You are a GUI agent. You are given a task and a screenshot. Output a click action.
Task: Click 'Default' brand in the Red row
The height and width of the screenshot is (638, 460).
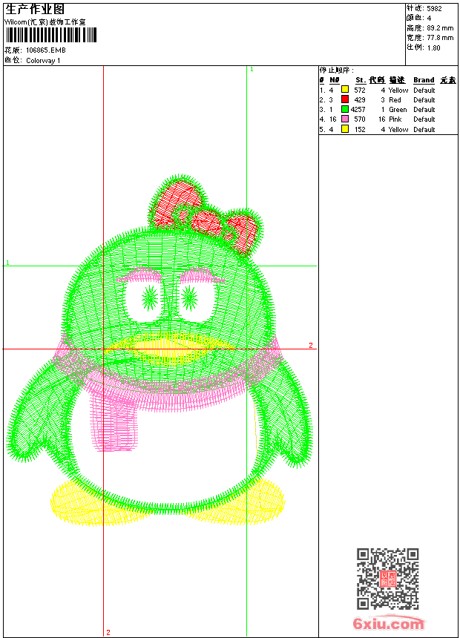(x=424, y=99)
